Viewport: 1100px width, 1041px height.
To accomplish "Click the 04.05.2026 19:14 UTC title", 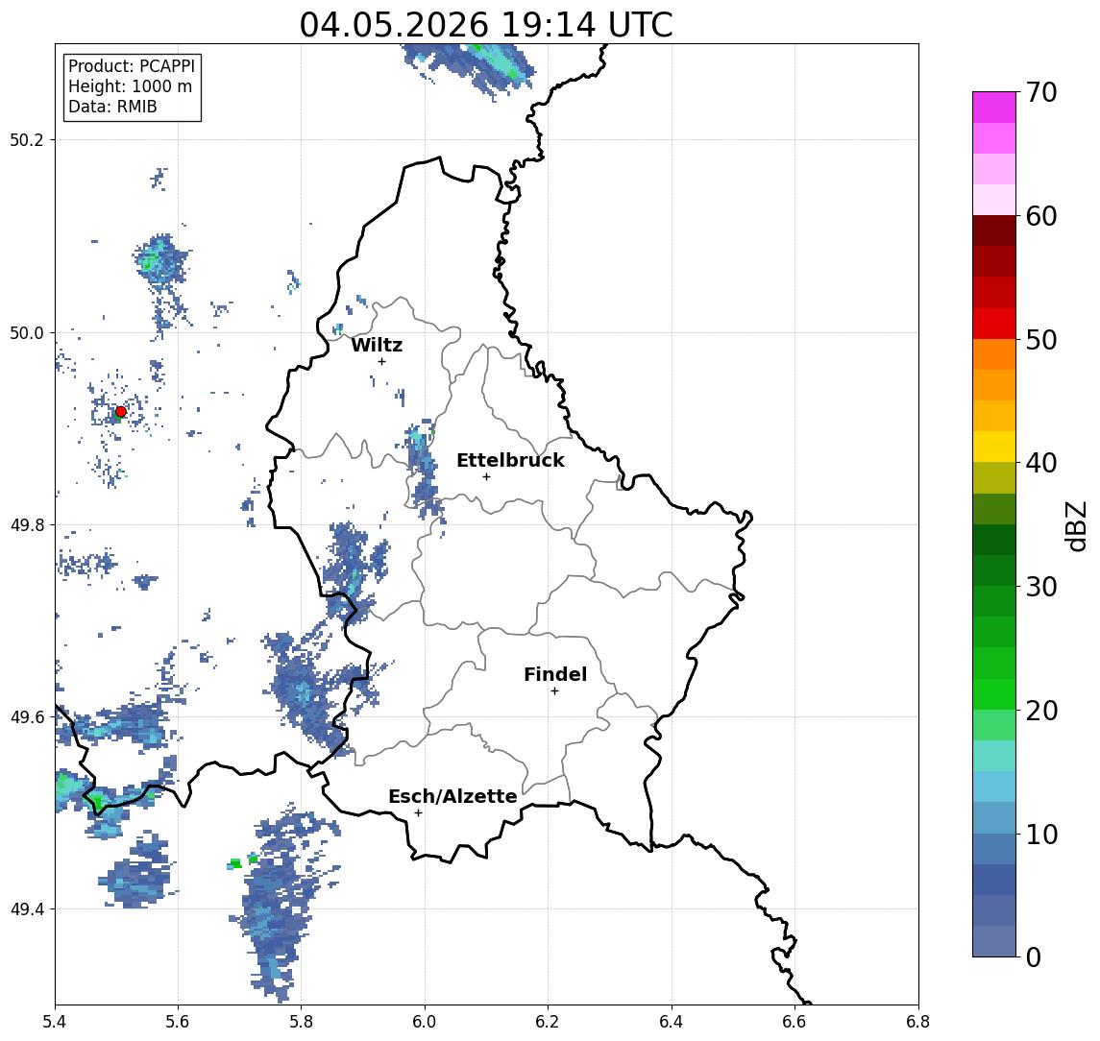I will (486, 25).
